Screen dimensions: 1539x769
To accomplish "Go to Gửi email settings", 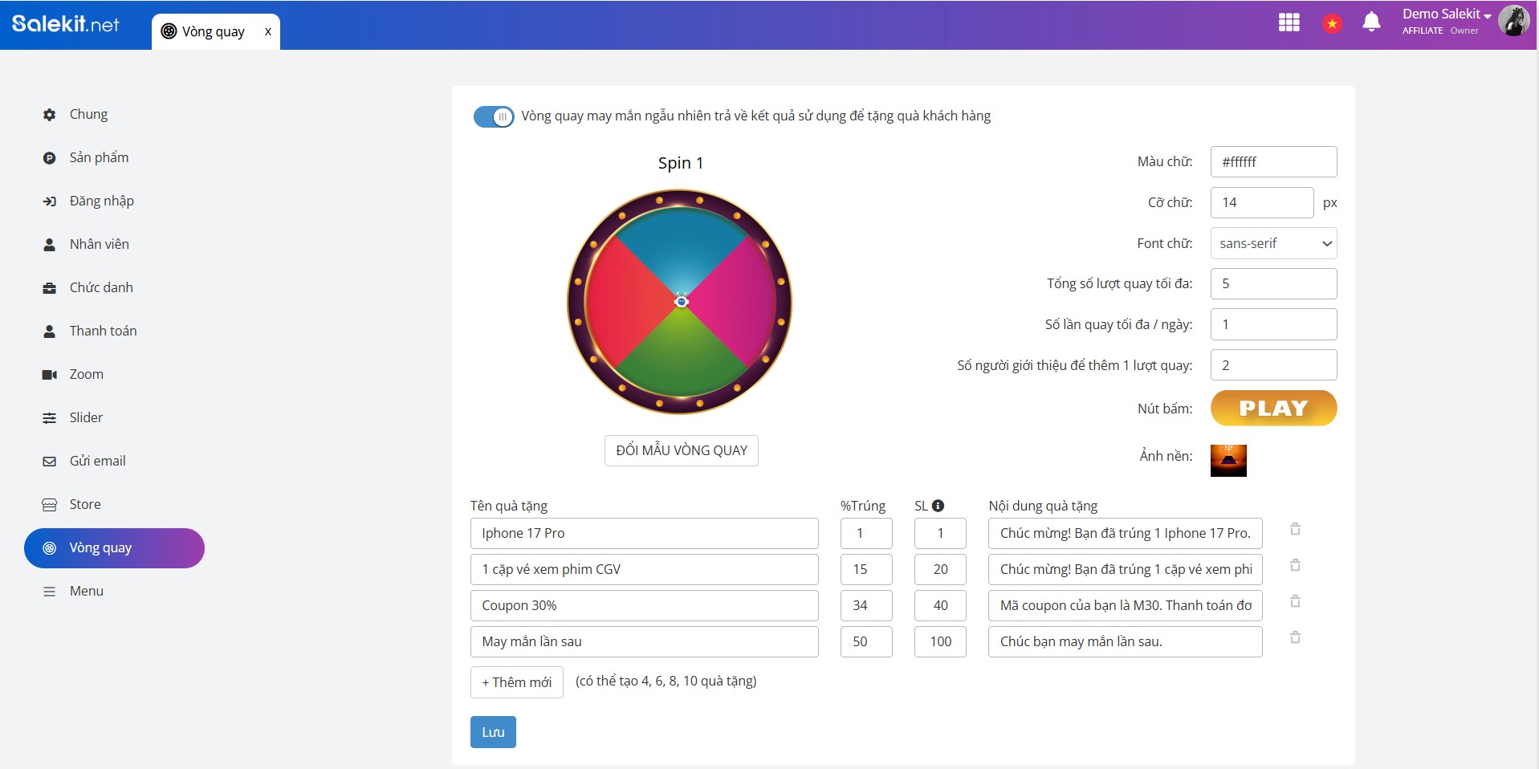I will point(97,461).
